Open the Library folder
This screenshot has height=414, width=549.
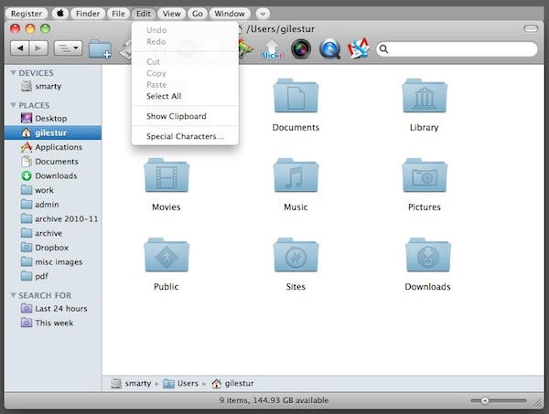[424, 98]
